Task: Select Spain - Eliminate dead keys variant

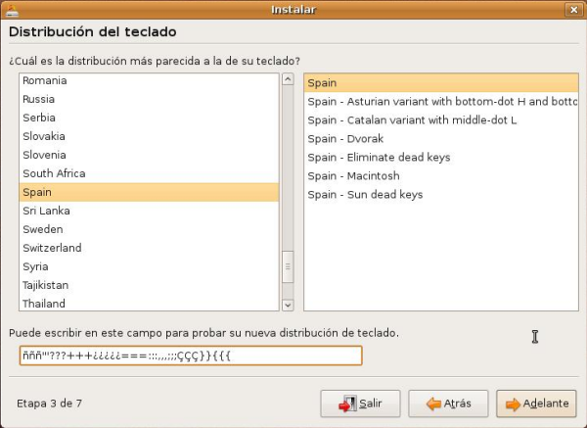Action: (379, 158)
